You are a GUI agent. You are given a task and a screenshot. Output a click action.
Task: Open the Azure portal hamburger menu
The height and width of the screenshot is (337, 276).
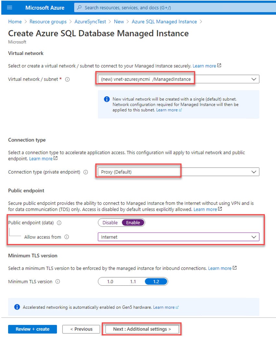click(9, 7)
